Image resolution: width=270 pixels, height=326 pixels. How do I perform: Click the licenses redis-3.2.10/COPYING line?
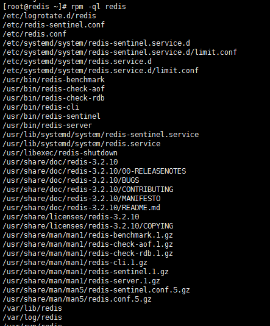point(88,226)
